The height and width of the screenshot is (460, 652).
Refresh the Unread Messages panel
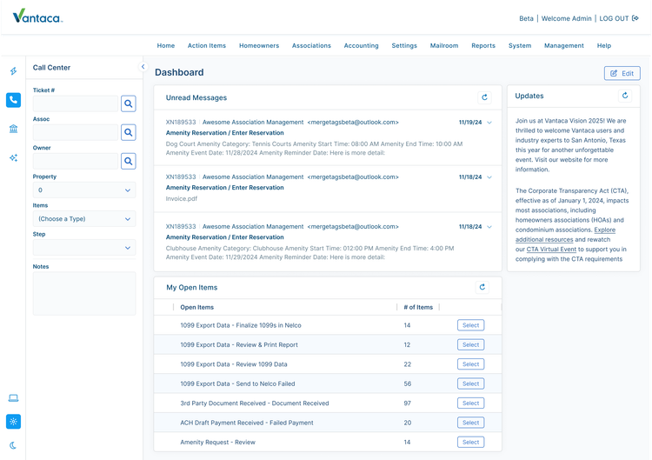(x=484, y=97)
